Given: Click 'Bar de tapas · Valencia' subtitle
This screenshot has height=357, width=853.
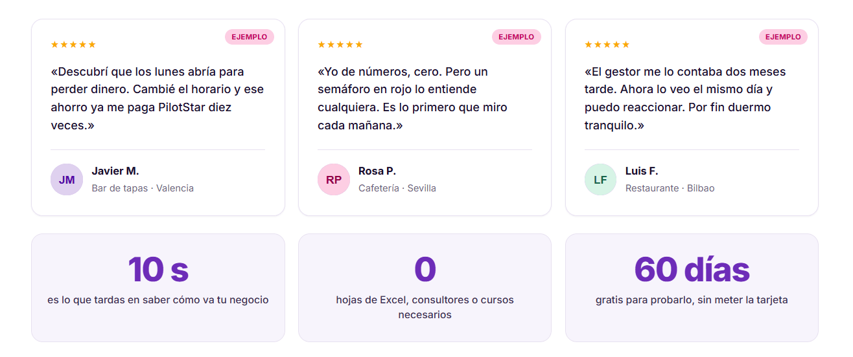Looking at the screenshot, I should click(143, 188).
